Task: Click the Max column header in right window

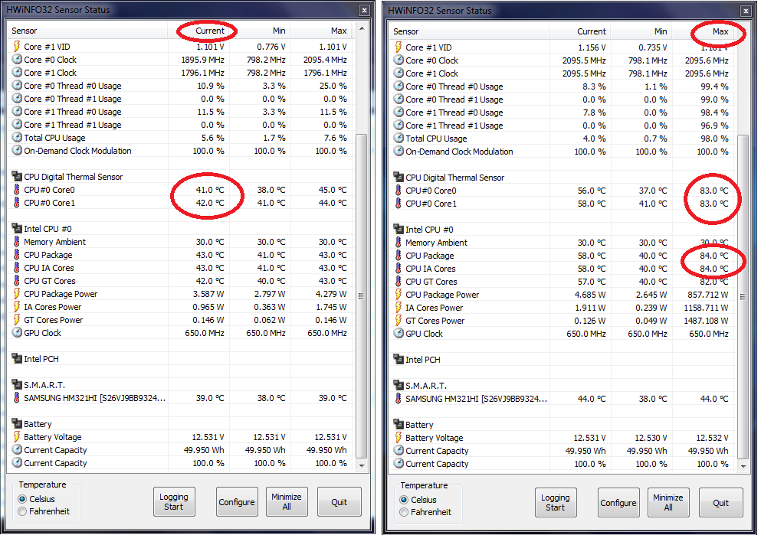Action: (x=720, y=31)
